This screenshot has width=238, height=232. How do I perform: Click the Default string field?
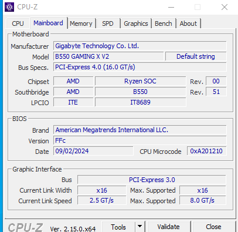196,56
